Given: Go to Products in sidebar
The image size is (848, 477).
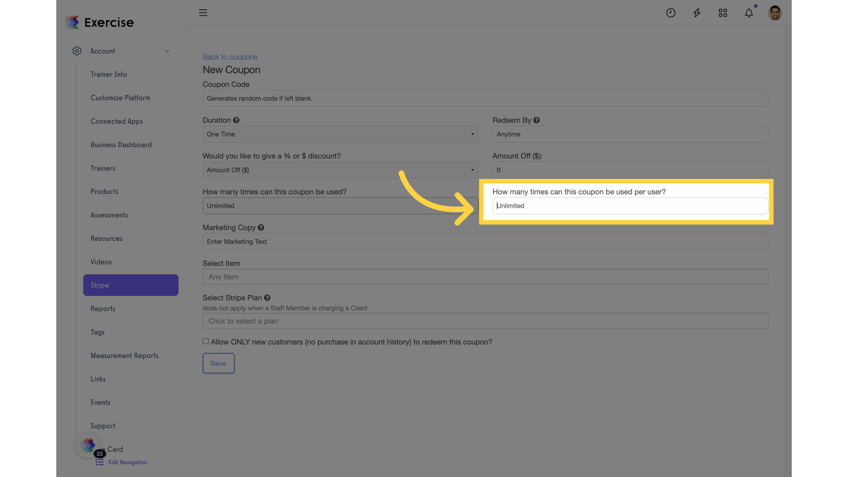Looking at the screenshot, I should (104, 192).
